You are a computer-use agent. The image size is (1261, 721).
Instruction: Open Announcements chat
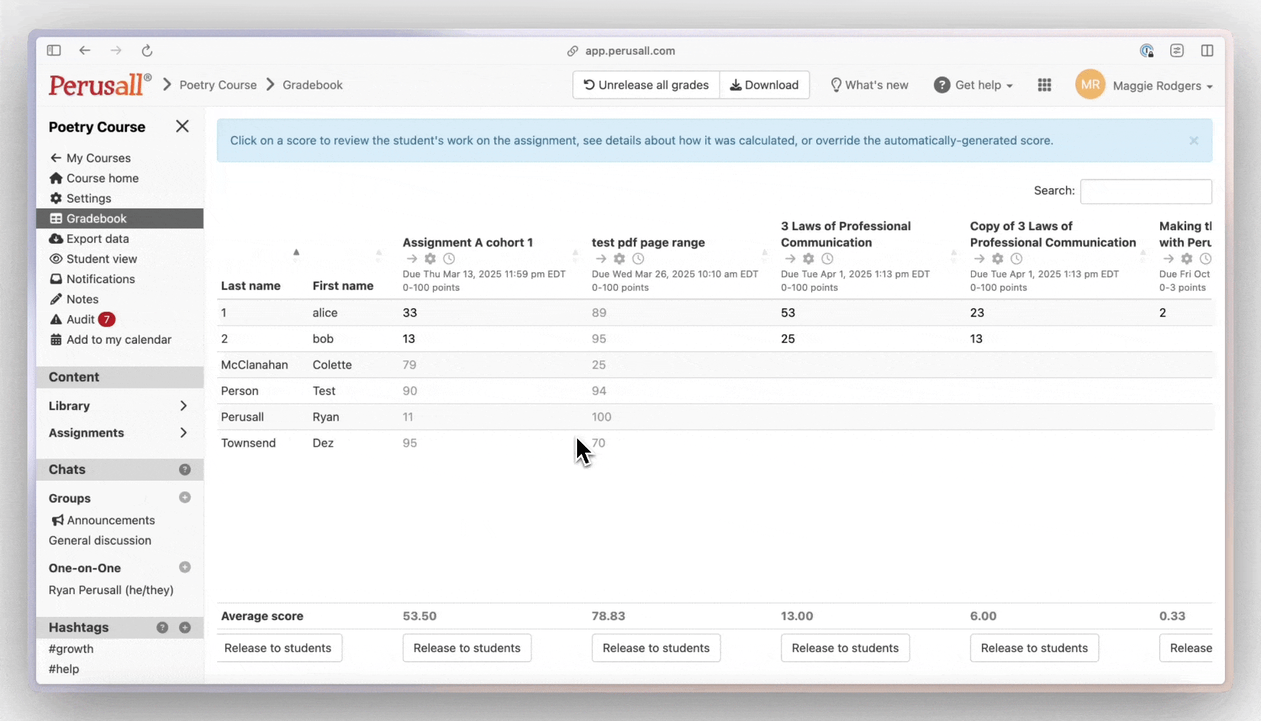[104, 520]
